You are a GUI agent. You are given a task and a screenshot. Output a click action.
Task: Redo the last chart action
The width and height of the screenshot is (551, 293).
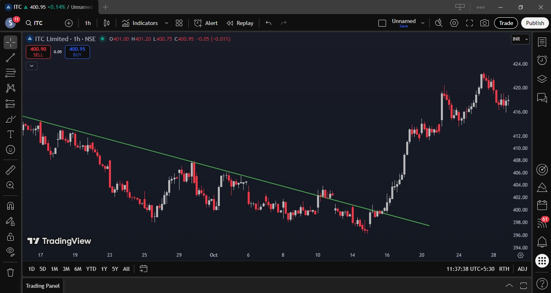284,23
